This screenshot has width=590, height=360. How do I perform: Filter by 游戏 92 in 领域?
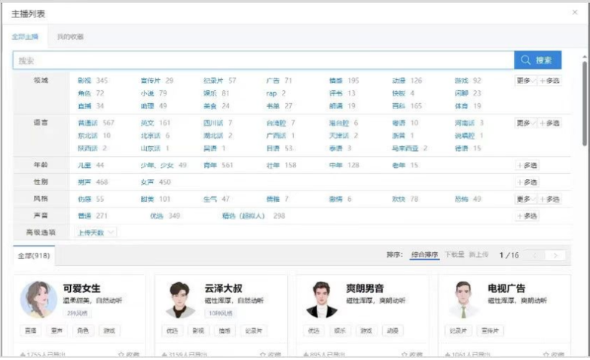[468, 81]
